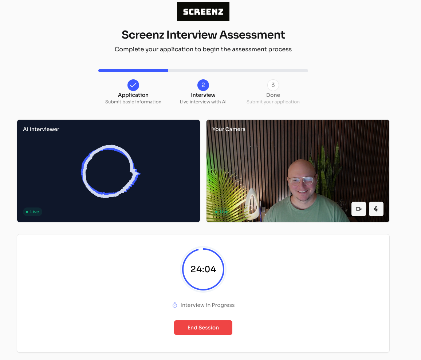Click 'Submit basic information' text

(133, 102)
